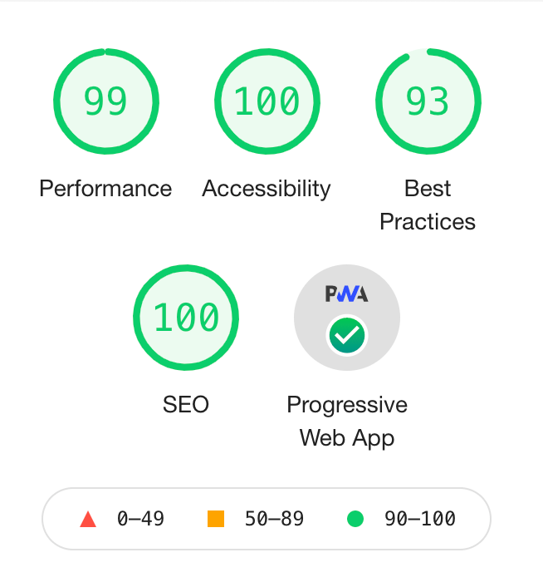The height and width of the screenshot is (582, 543).
Task: Click the 50–89 score range text
Action: tap(274, 520)
